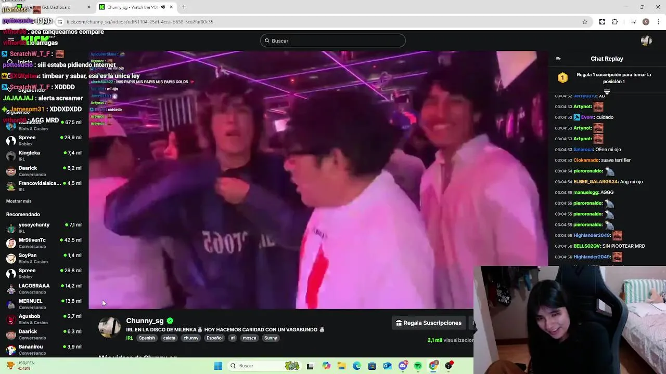Bookmark this page with the star icon

(585, 22)
